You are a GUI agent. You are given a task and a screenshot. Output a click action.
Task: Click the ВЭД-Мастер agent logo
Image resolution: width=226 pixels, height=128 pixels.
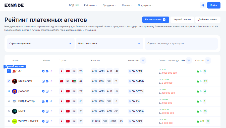14,101
